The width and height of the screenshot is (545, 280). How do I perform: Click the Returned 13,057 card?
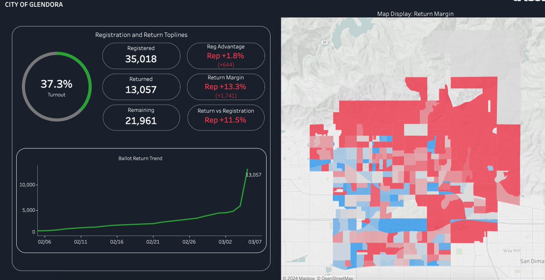point(141,86)
